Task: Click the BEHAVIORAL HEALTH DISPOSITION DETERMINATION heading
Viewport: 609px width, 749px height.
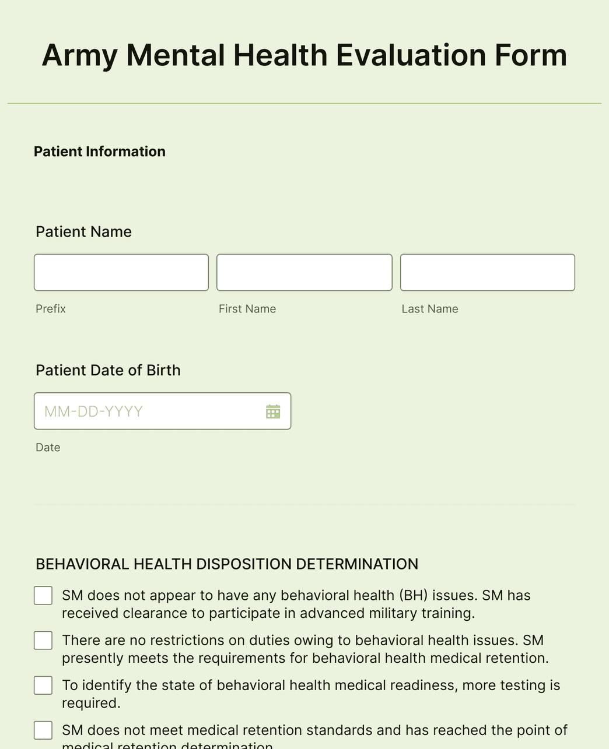Action: pos(226,564)
